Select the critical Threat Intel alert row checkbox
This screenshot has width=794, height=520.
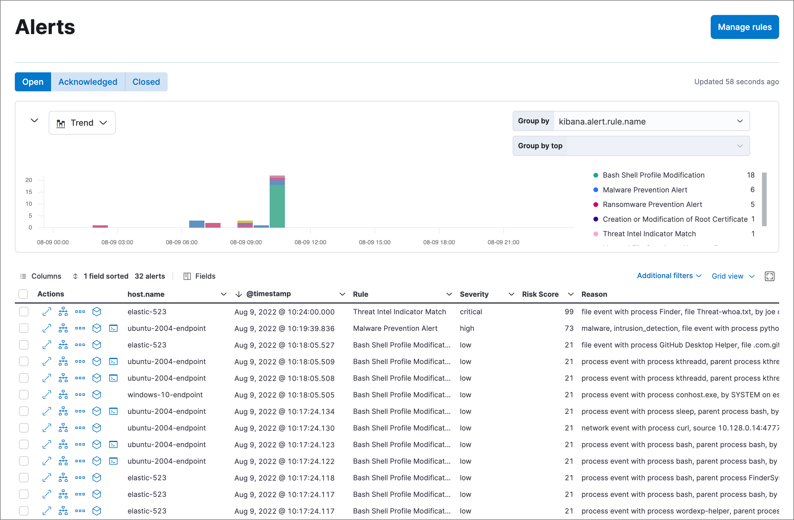(24, 312)
